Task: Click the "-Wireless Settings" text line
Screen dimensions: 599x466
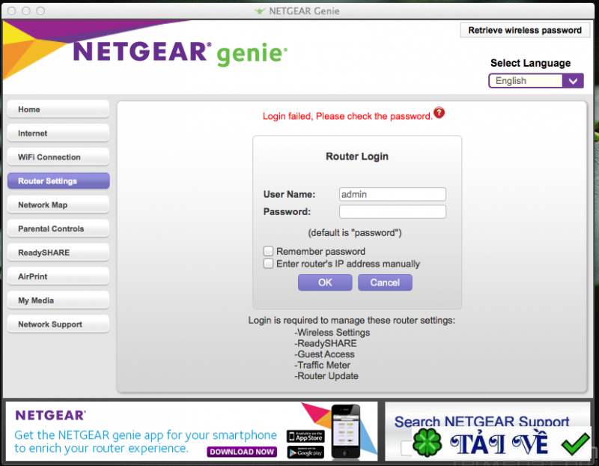Action: [332, 332]
